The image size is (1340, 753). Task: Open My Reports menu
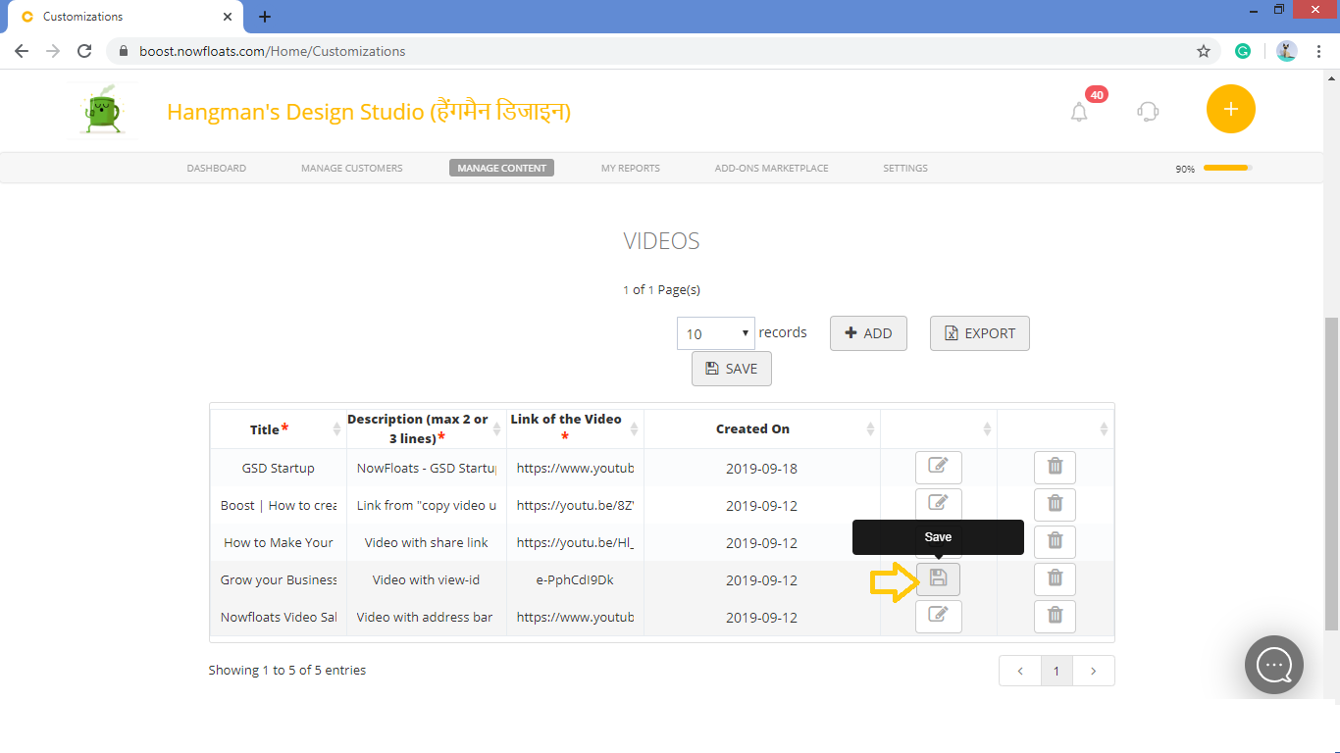coord(631,168)
